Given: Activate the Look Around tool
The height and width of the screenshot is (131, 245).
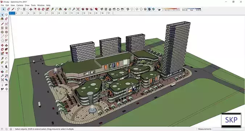Looking at the screenshot, I should click(7, 85).
